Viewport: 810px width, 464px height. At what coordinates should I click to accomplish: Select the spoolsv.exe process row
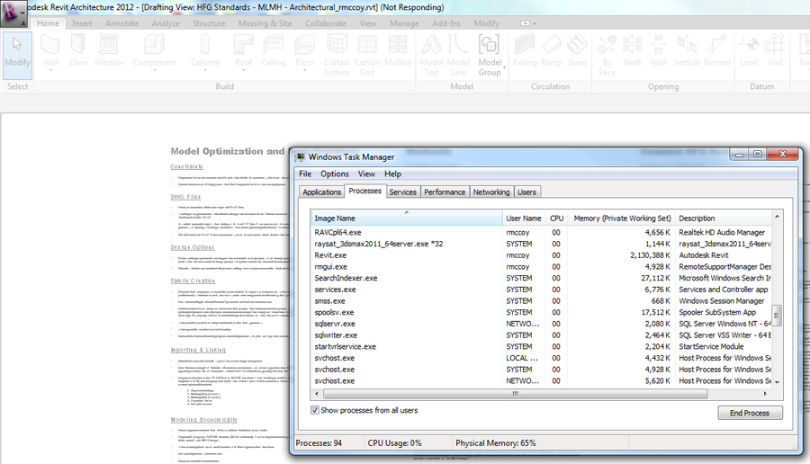542,312
